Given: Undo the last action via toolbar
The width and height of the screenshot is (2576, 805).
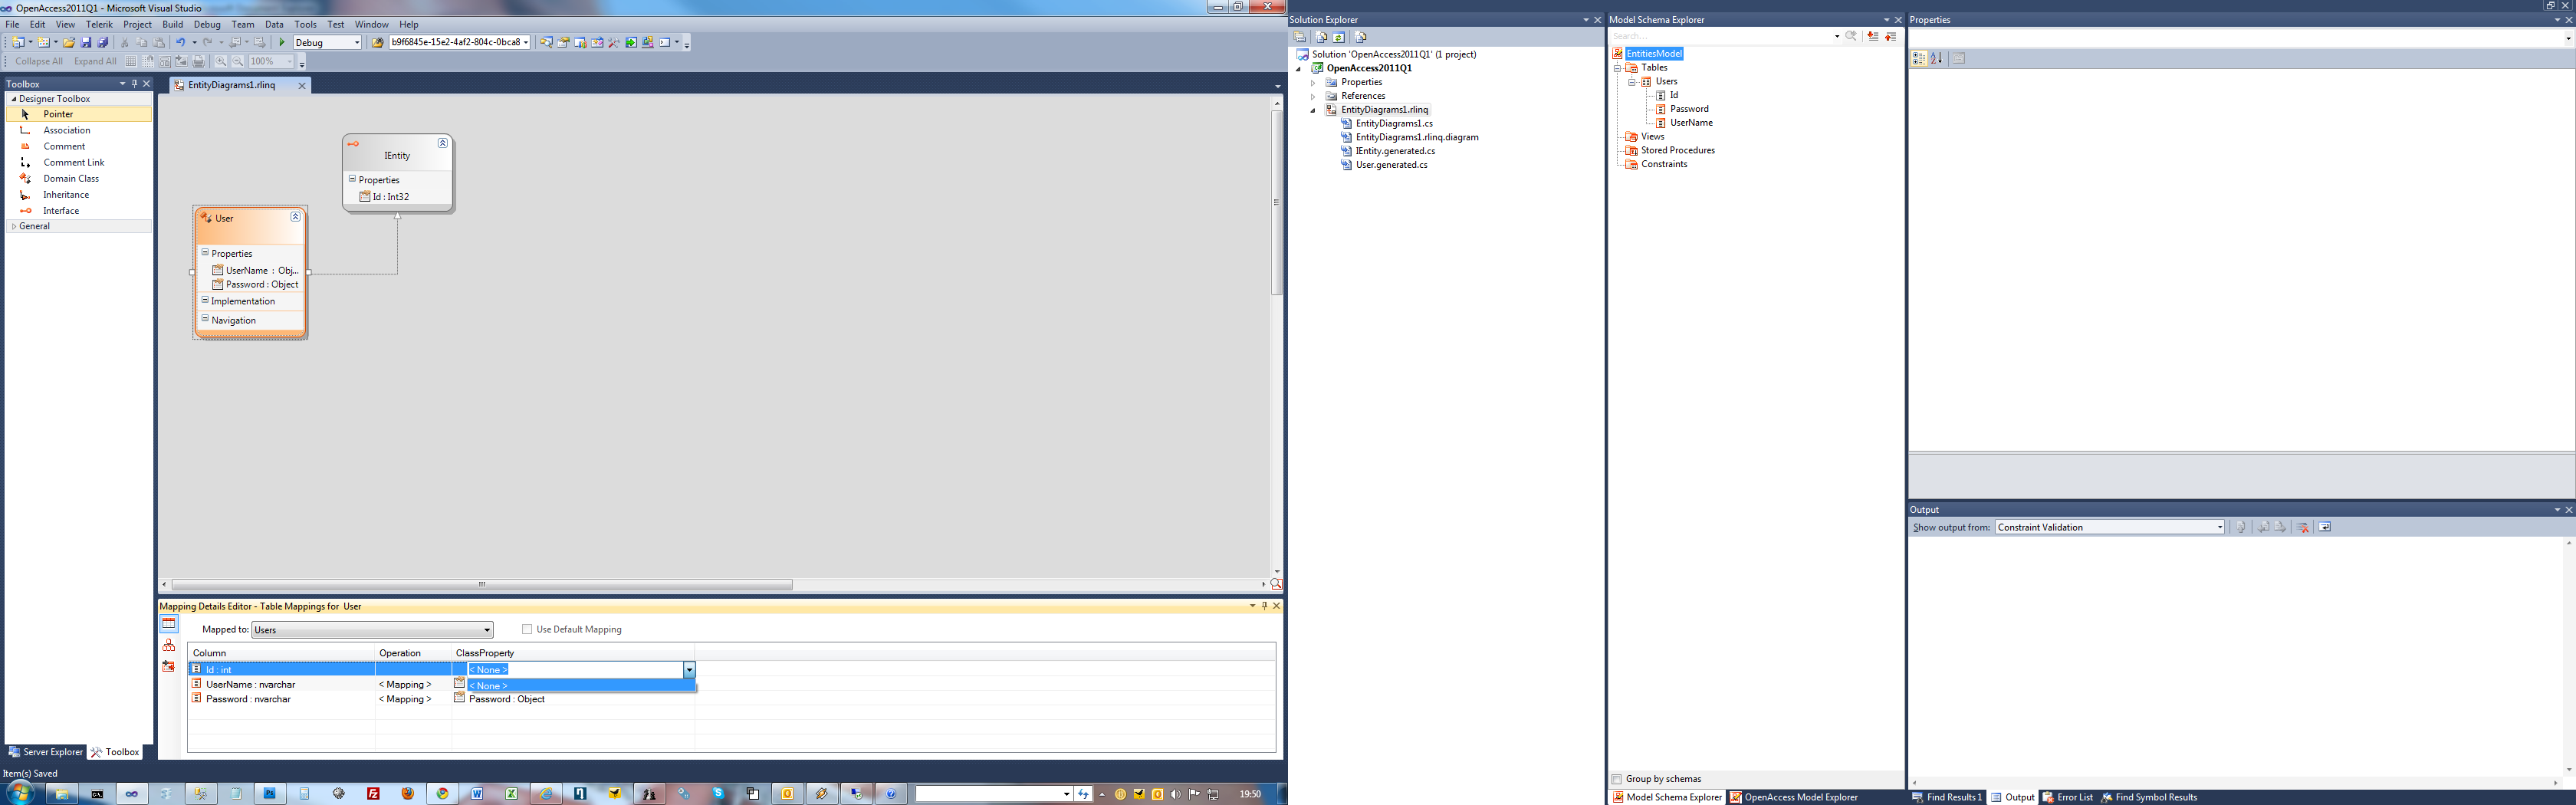Looking at the screenshot, I should (180, 42).
